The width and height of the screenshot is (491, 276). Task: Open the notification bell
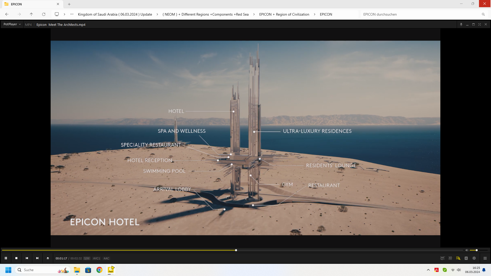pyautogui.click(x=484, y=270)
